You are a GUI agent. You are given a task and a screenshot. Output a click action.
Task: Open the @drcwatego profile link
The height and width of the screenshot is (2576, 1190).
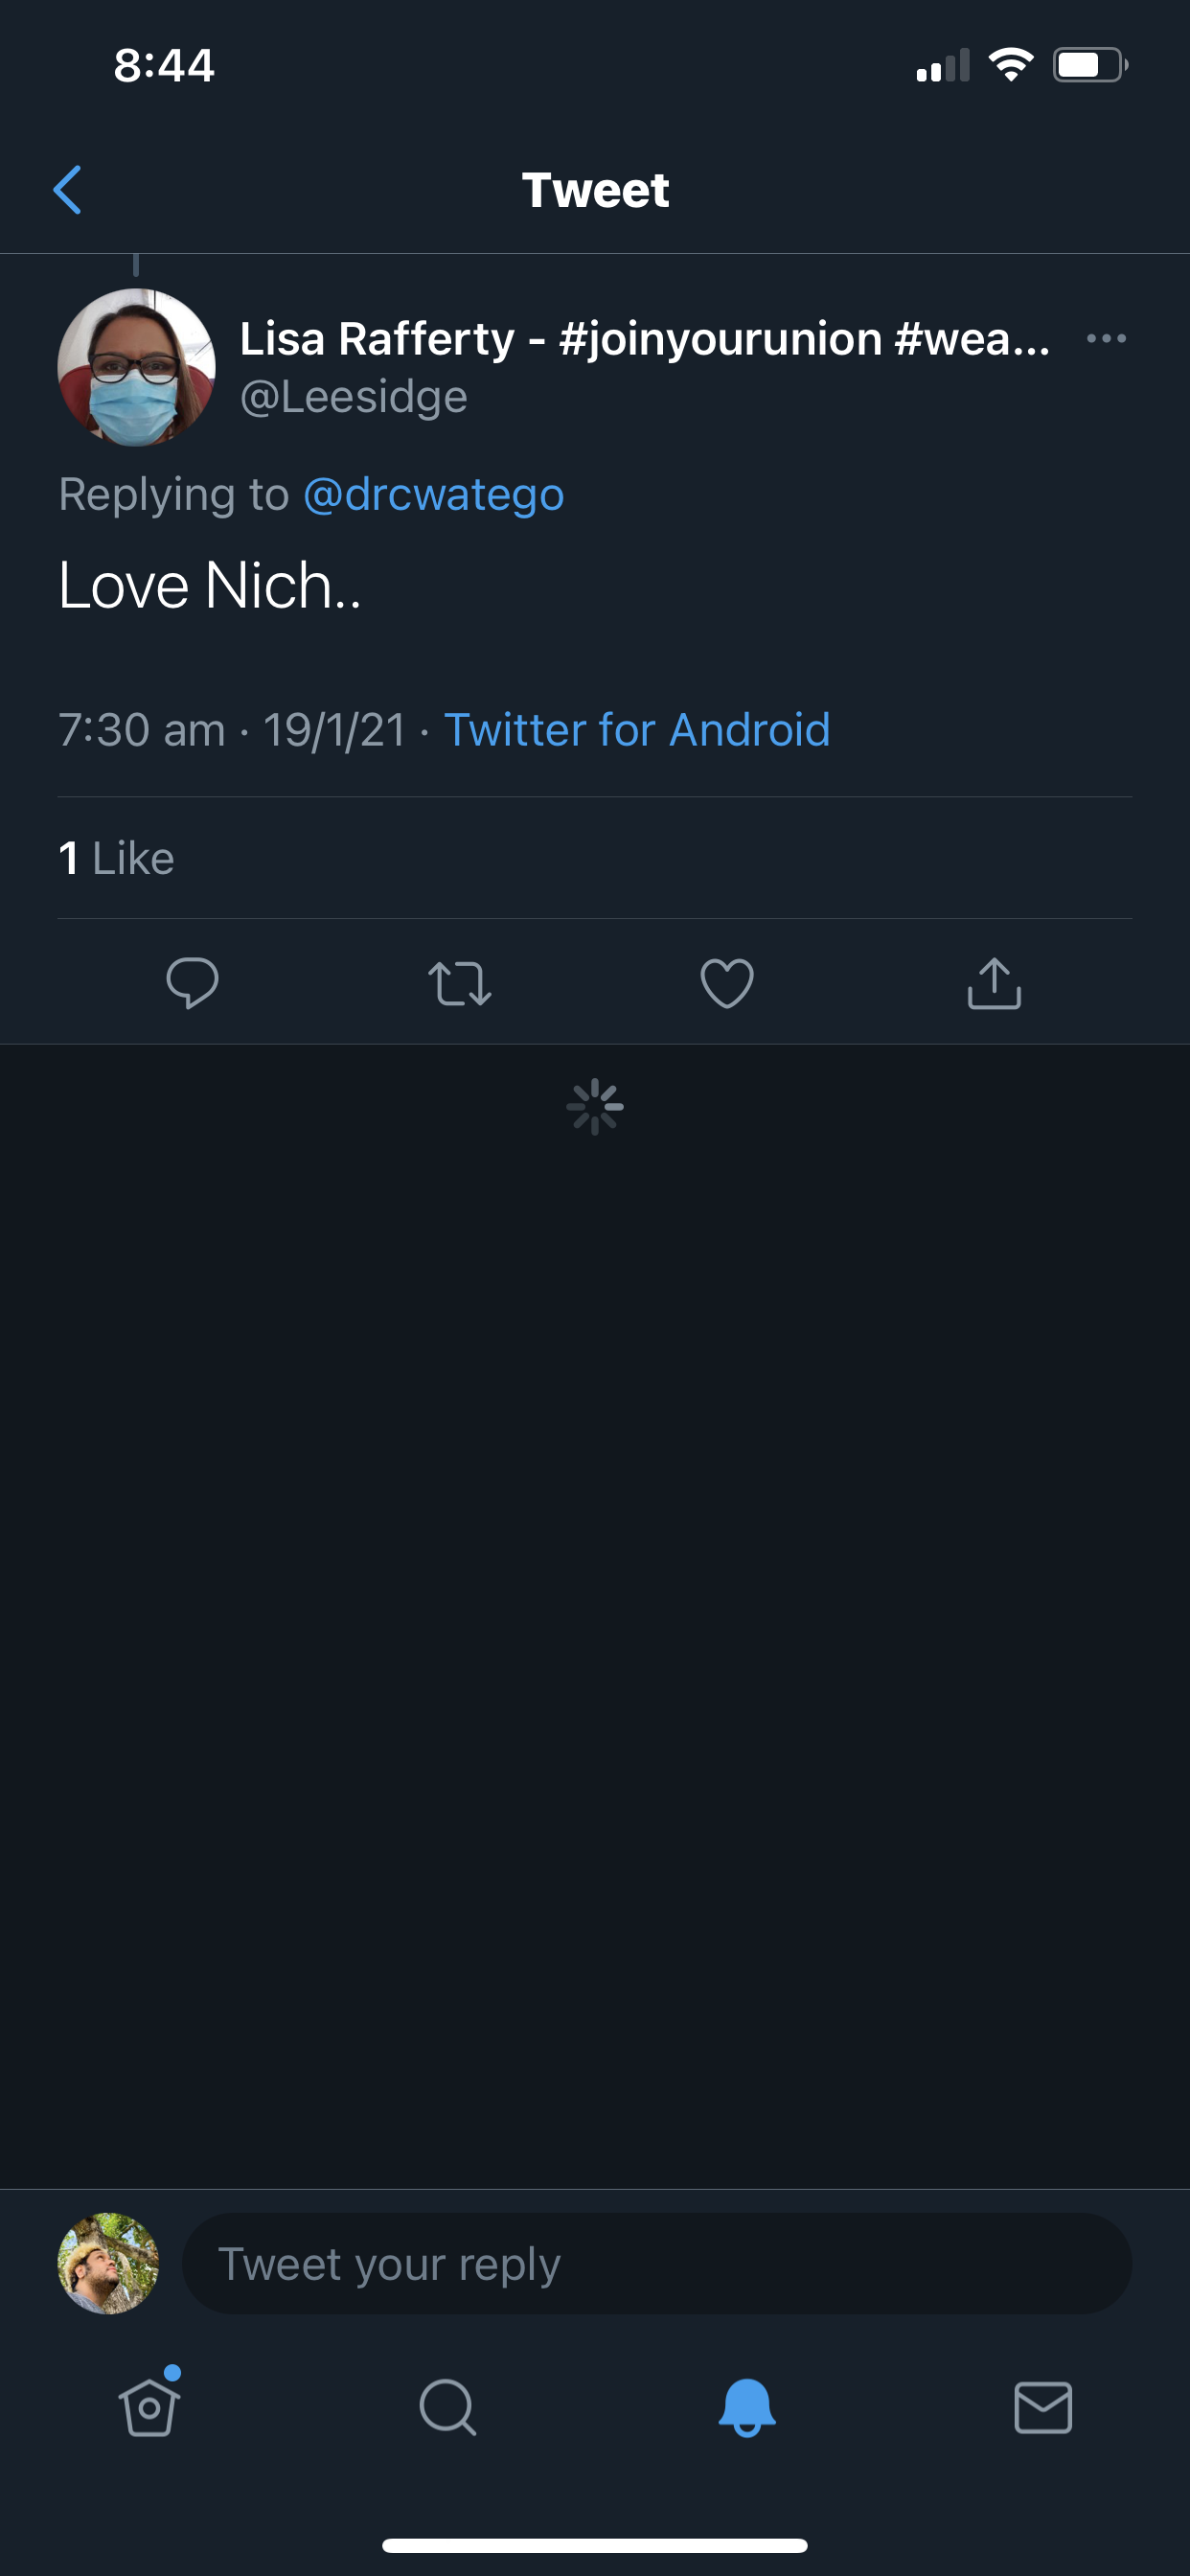pos(433,495)
